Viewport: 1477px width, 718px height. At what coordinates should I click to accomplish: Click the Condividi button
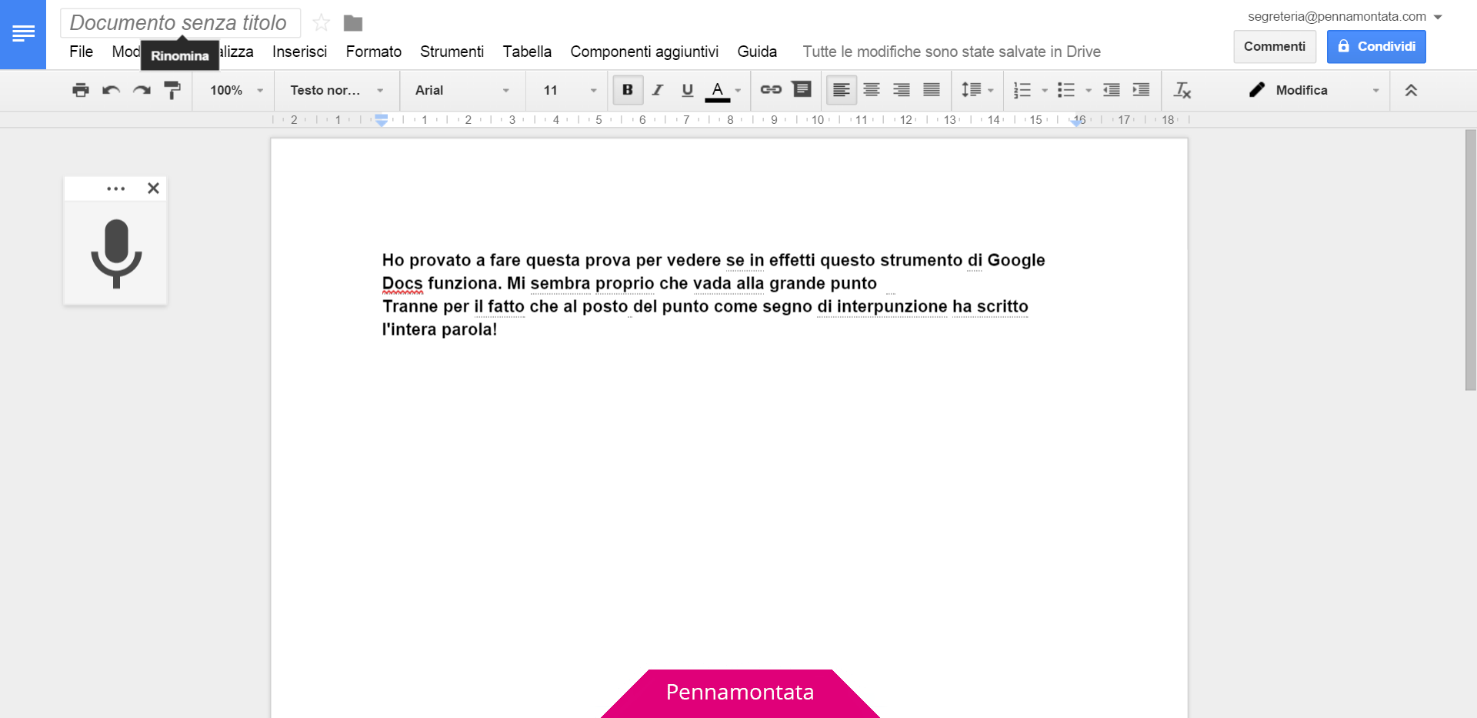[1375, 46]
